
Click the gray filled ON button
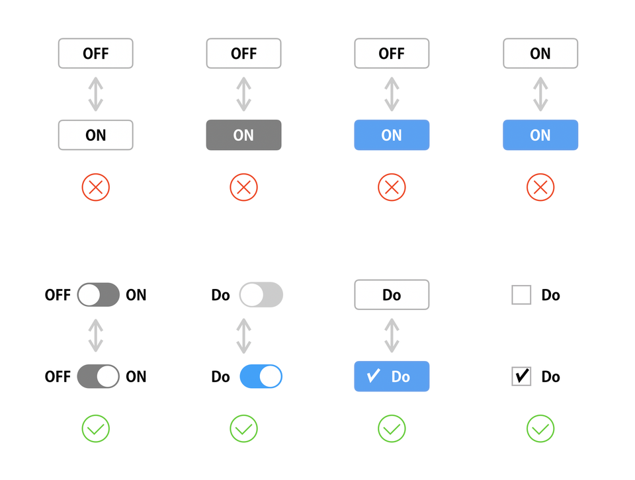pos(244,135)
